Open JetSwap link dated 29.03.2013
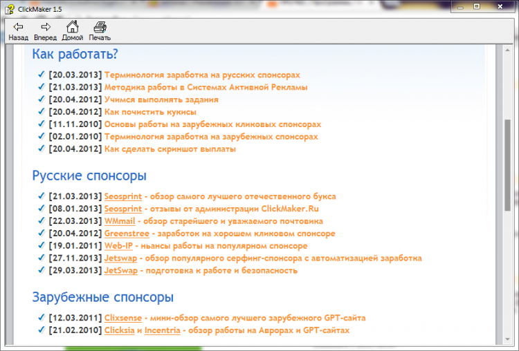This screenshot has width=519, height=351. click(x=121, y=270)
